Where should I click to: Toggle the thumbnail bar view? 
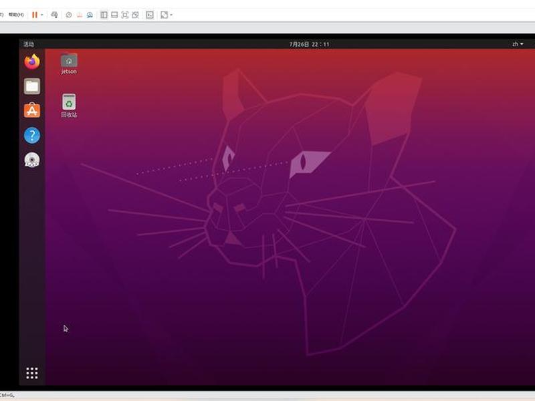tap(114, 15)
